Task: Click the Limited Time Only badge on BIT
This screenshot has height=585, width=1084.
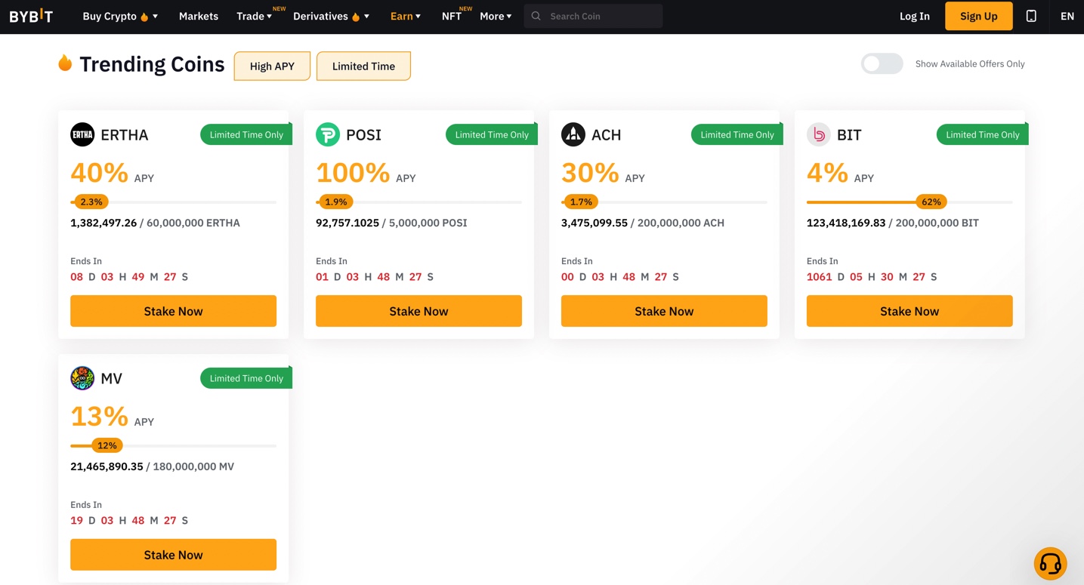Action: pyautogui.click(x=982, y=134)
